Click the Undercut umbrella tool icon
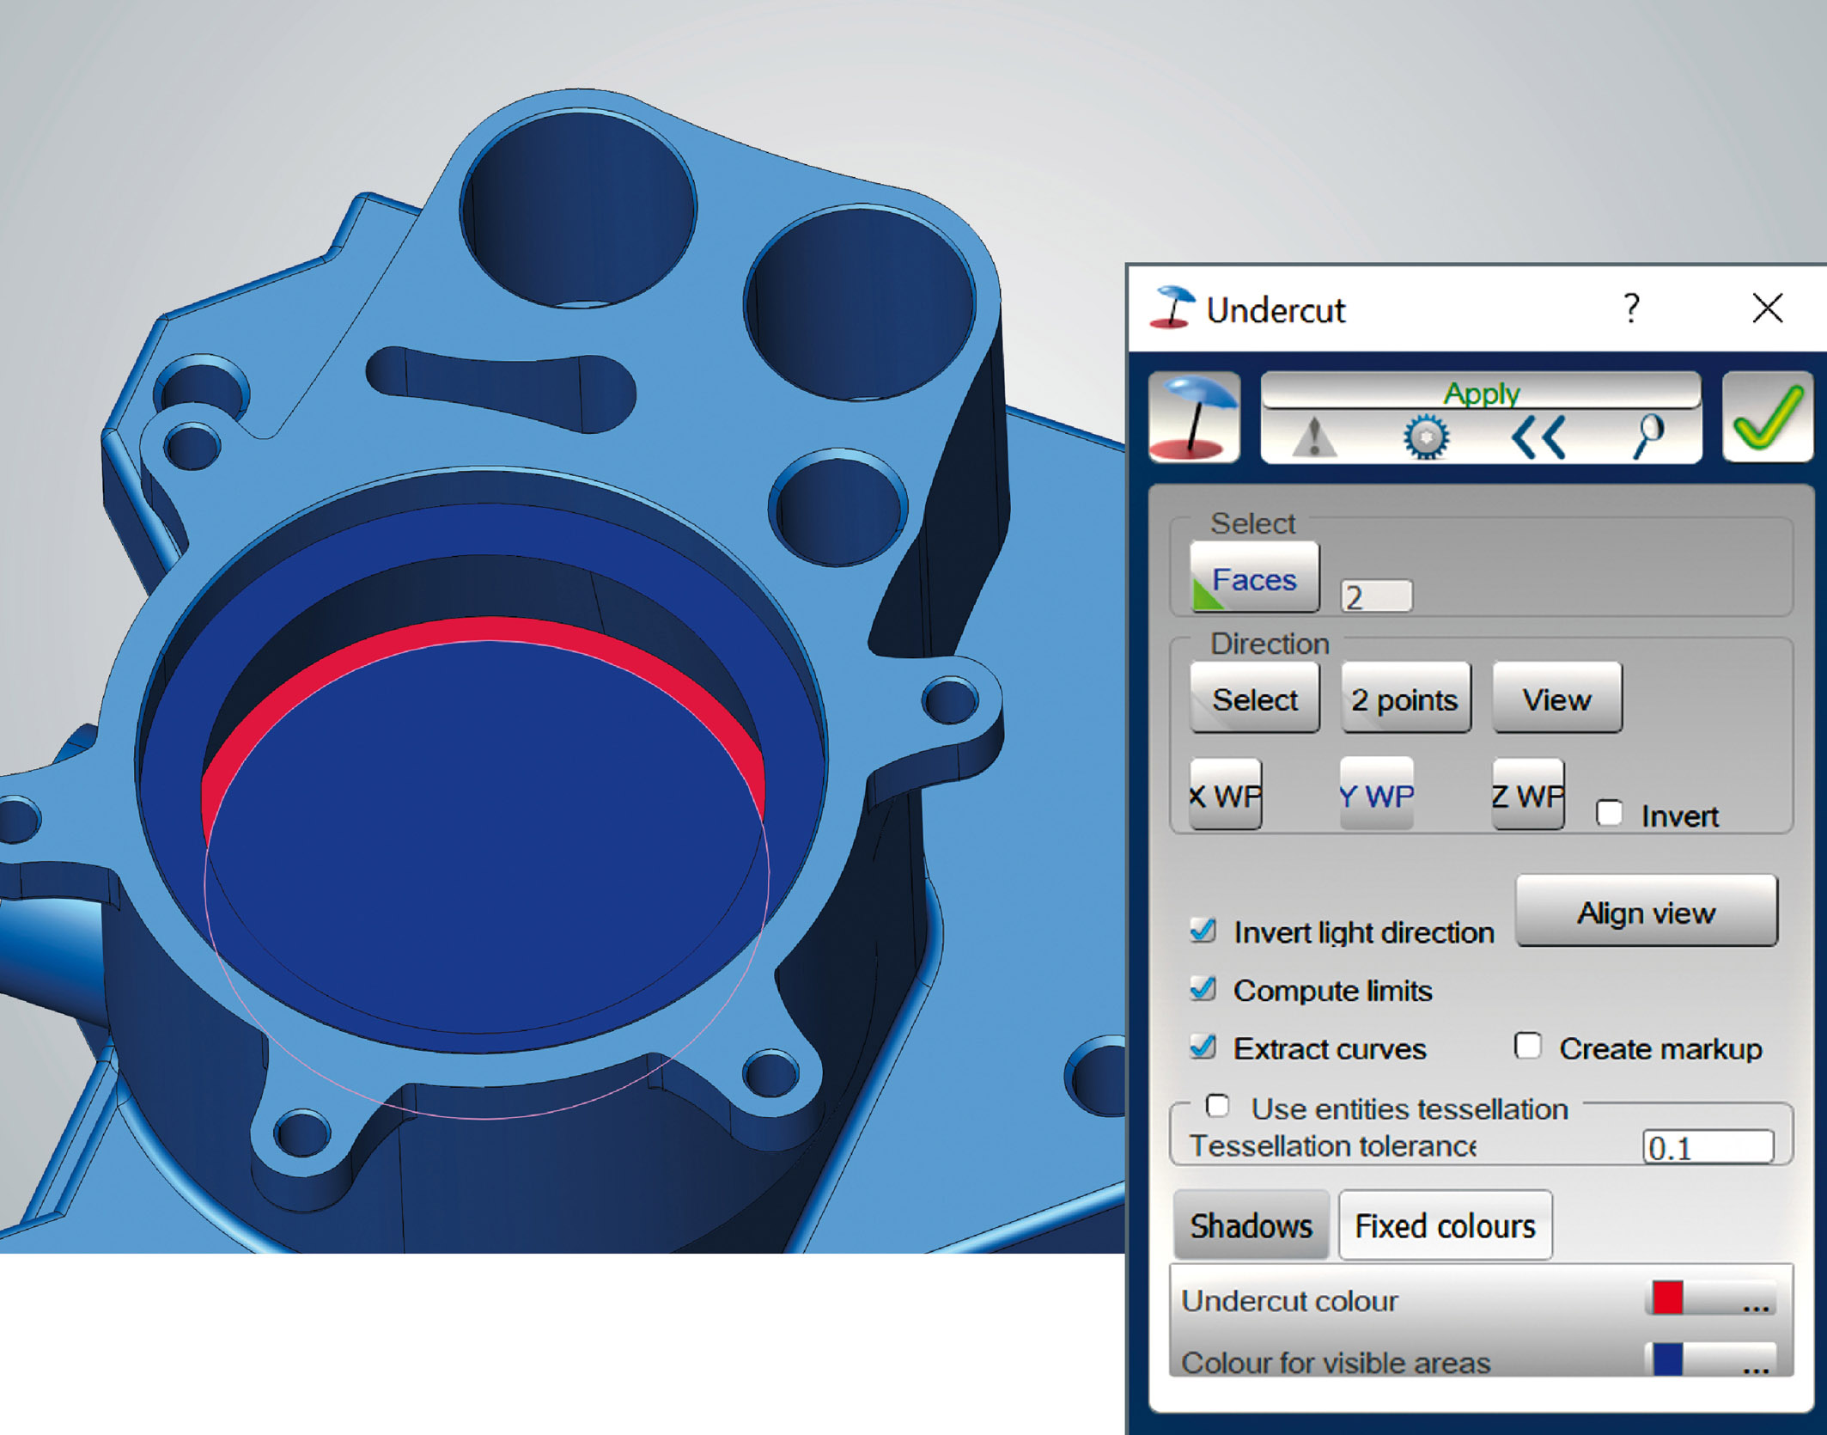This screenshot has width=1827, height=1435. [1194, 417]
